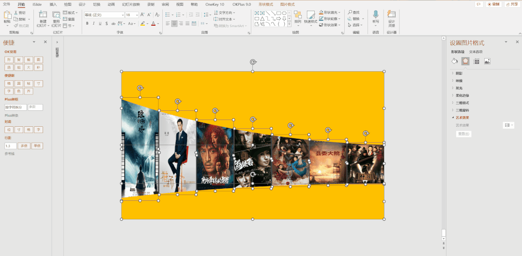This screenshot has height=256, width=522.
Task: Click the 共享 (Share) button
Action: [513, 4]
